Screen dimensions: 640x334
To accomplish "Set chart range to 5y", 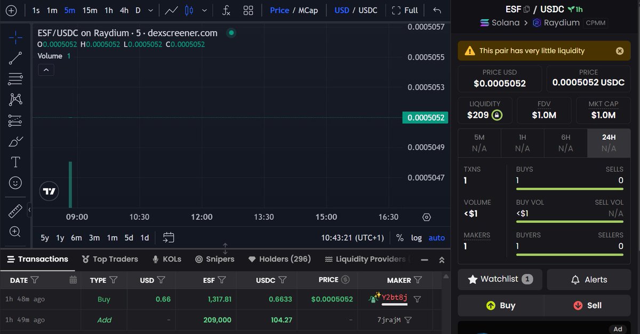I will (x=45, y=238).
